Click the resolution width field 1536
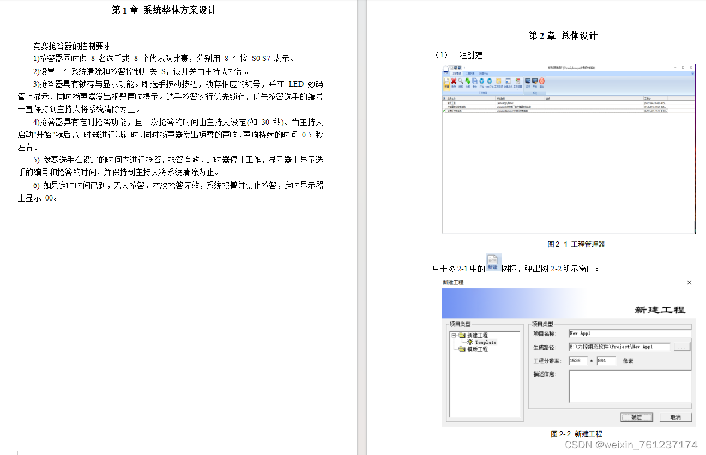Screen dimensions: 706x455 point(578,361)
